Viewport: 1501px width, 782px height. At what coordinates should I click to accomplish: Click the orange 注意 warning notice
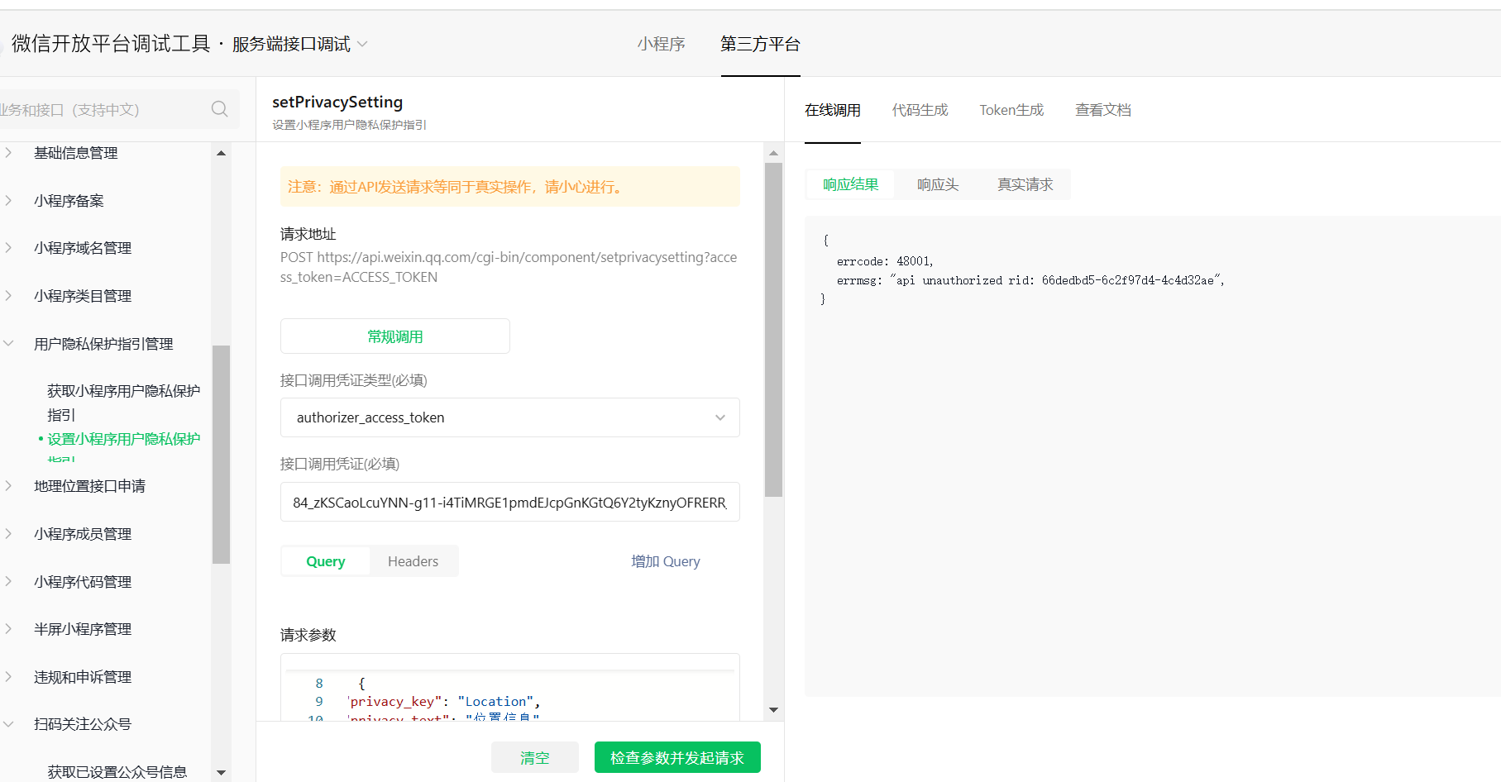tap(510, 187)
